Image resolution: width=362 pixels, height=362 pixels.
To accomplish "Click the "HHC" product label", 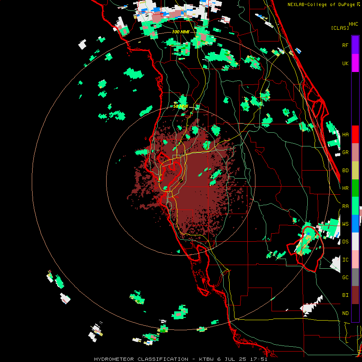I will pos(353,24).
